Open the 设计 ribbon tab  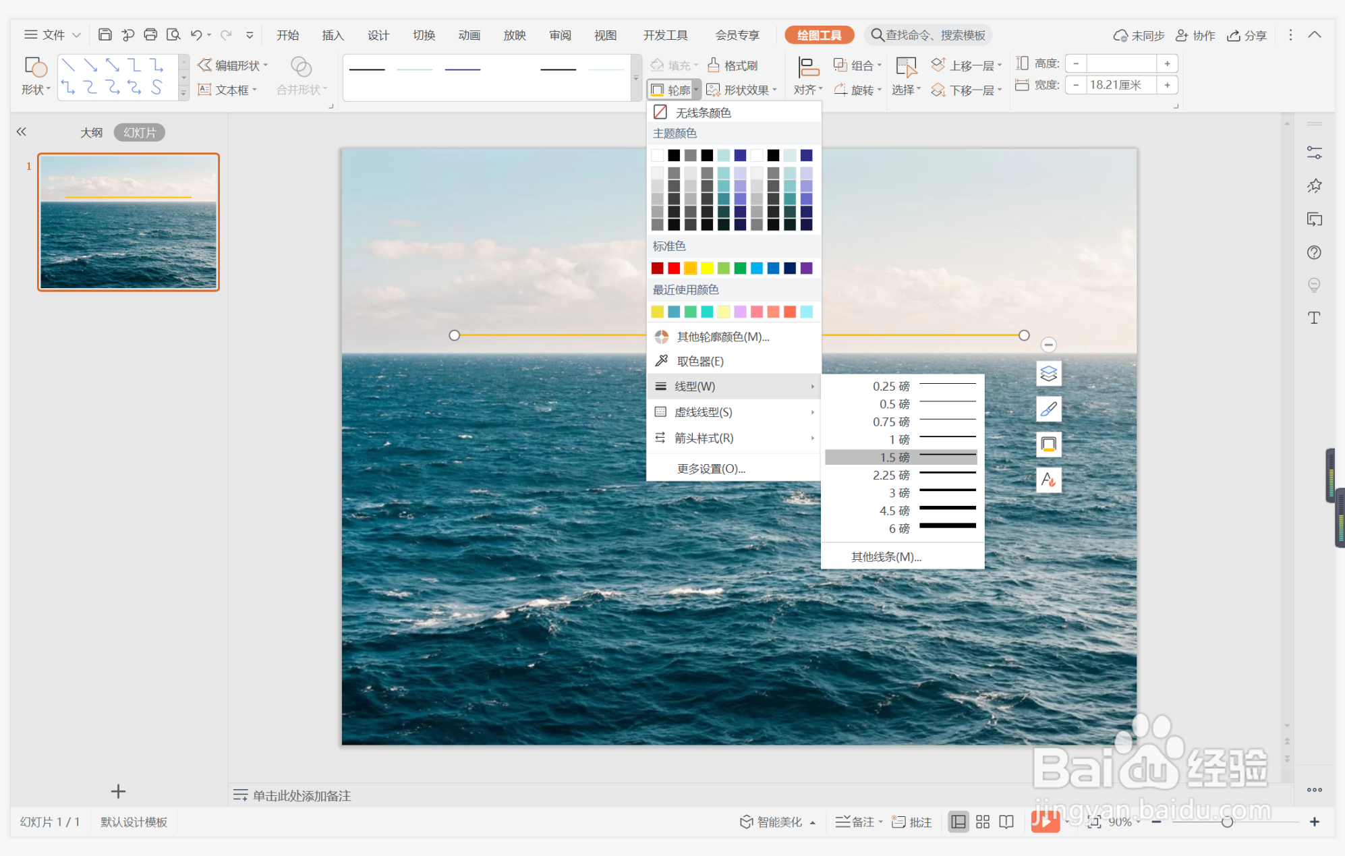click(378, 35)
